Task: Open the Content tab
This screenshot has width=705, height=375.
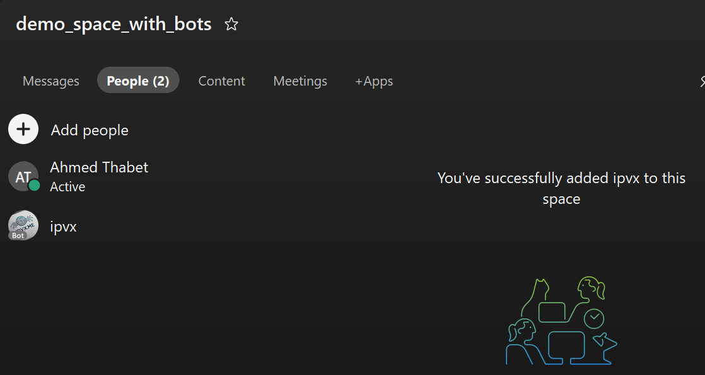Action: [221, 81]
